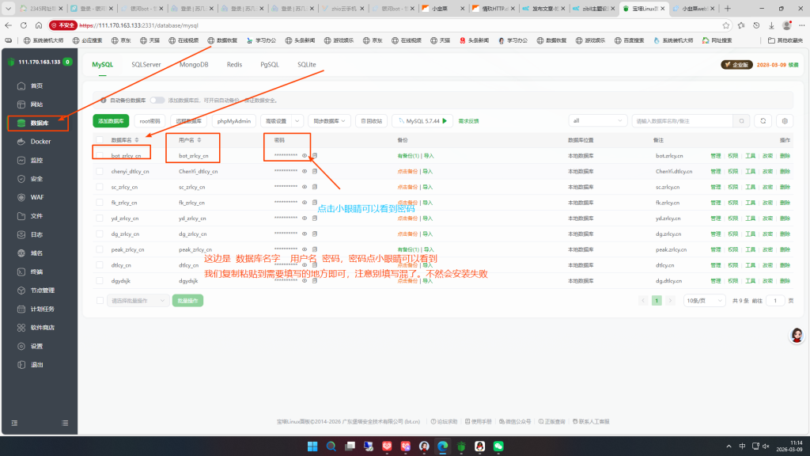The image size is (810, 456).
Task: Open the WAF page in sidebar
Action: pos(36,197)
